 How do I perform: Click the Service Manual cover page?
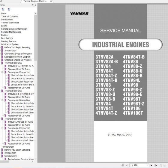(117, 83)
